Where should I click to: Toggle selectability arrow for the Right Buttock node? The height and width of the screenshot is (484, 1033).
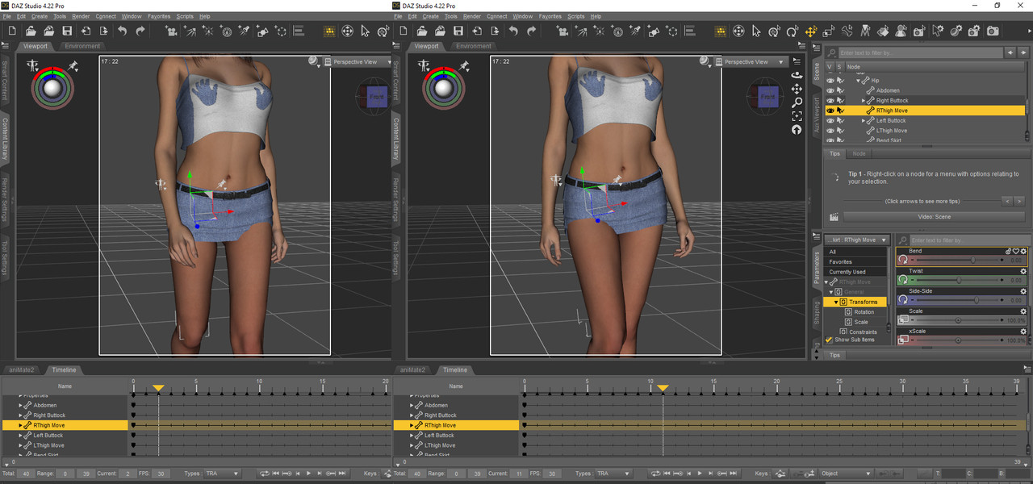coord(840,101)
